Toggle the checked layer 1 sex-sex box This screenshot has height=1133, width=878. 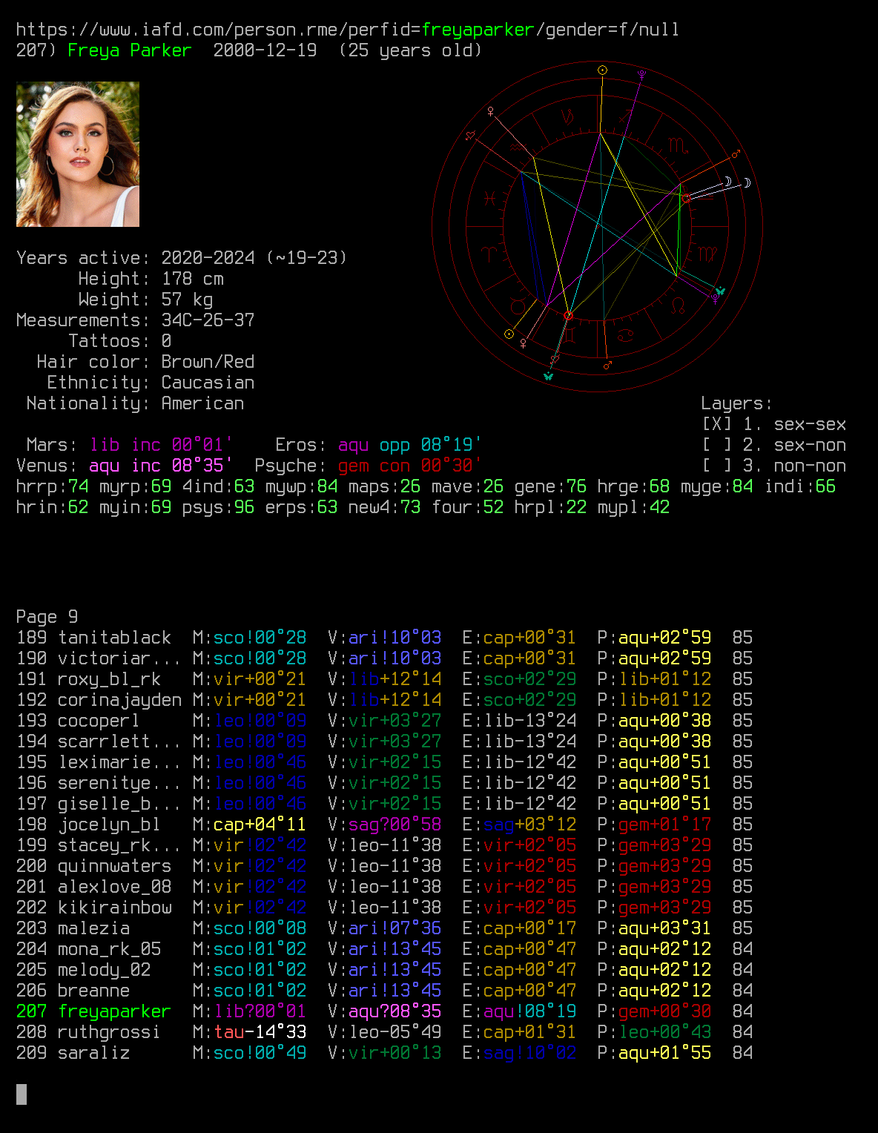pyautogui.click(x=717, y=424)
